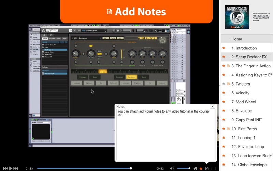
Task: Toggle the star beside 12. Envelope Loop
Action: click(x=224, y=147)
